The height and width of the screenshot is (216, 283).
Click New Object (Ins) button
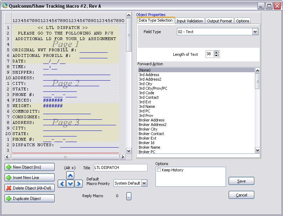coord(30,167)
